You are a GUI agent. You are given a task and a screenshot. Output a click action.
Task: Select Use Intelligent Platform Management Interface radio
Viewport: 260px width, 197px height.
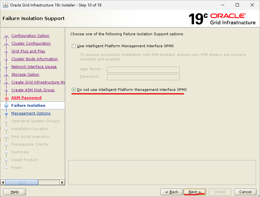tap(74, 46)
